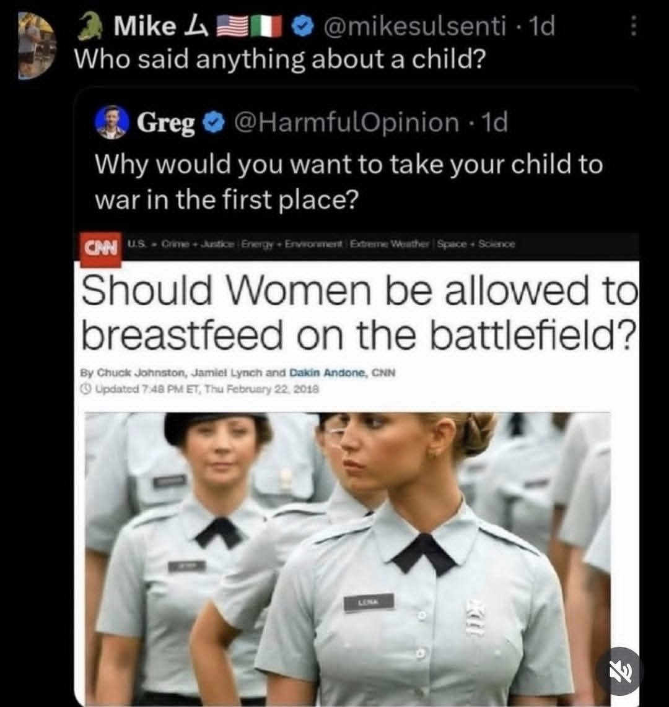Click the US flag emoji in name

point(233,26)
